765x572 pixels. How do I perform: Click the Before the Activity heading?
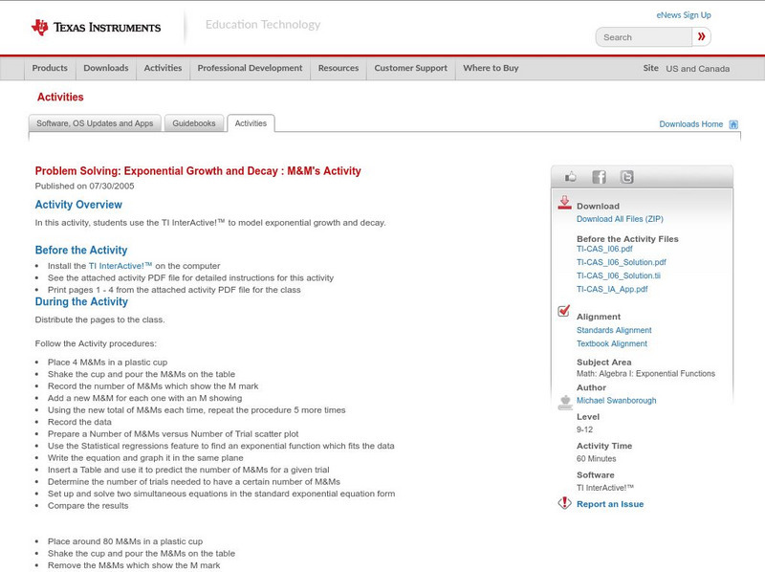[x=81, y=250]
